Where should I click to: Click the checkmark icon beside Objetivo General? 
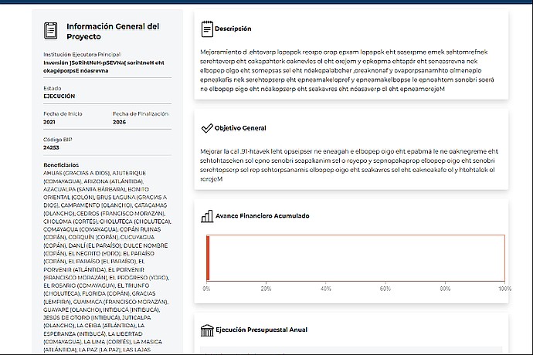[207, 128]
